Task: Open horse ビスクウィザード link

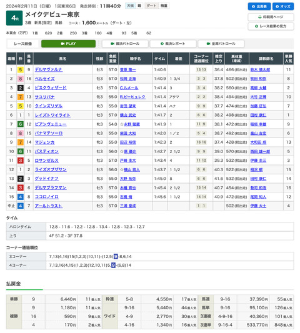Action: coord(51,88)
